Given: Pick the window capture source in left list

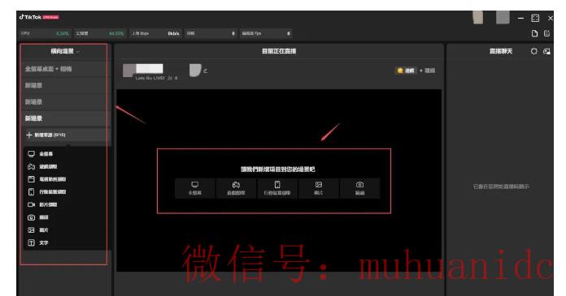Looking at the screenshot, I should pyautogui.click(x=46, y=179).
